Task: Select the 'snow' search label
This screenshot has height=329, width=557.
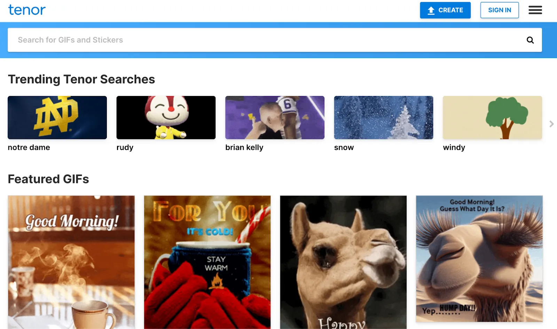Action: pyautogui.click(x=344, y=147)
